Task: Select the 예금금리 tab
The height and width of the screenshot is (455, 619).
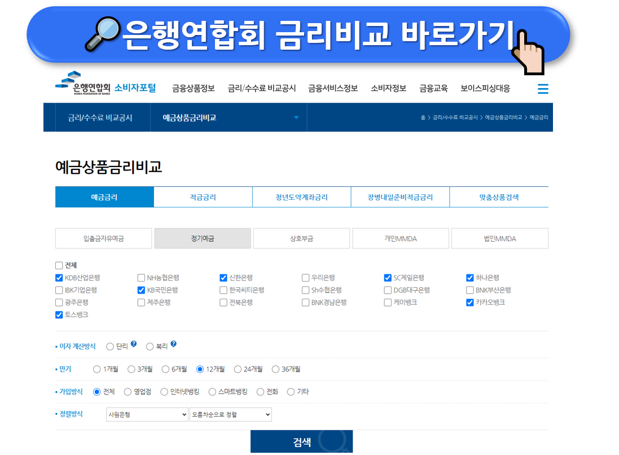Action: pyautogui.click(x=104, y=197)
